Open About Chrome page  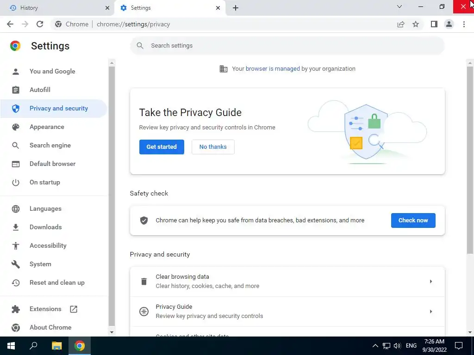pyautogui.click(x=54, y=328)
